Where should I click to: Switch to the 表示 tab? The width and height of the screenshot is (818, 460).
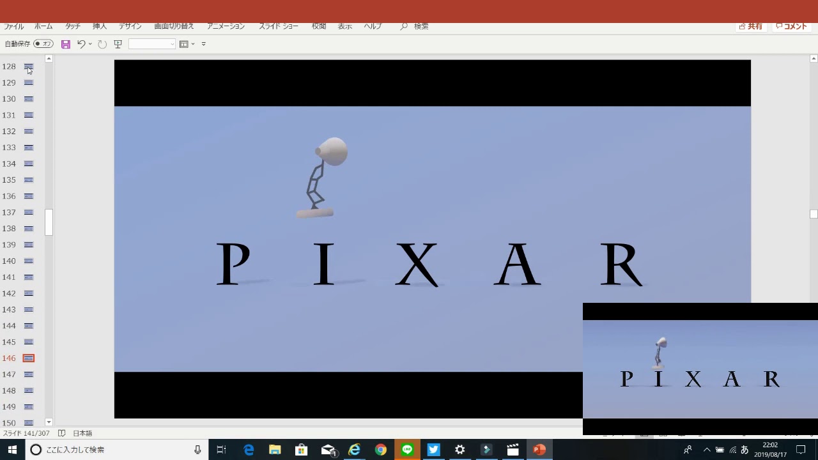[345, 26]
